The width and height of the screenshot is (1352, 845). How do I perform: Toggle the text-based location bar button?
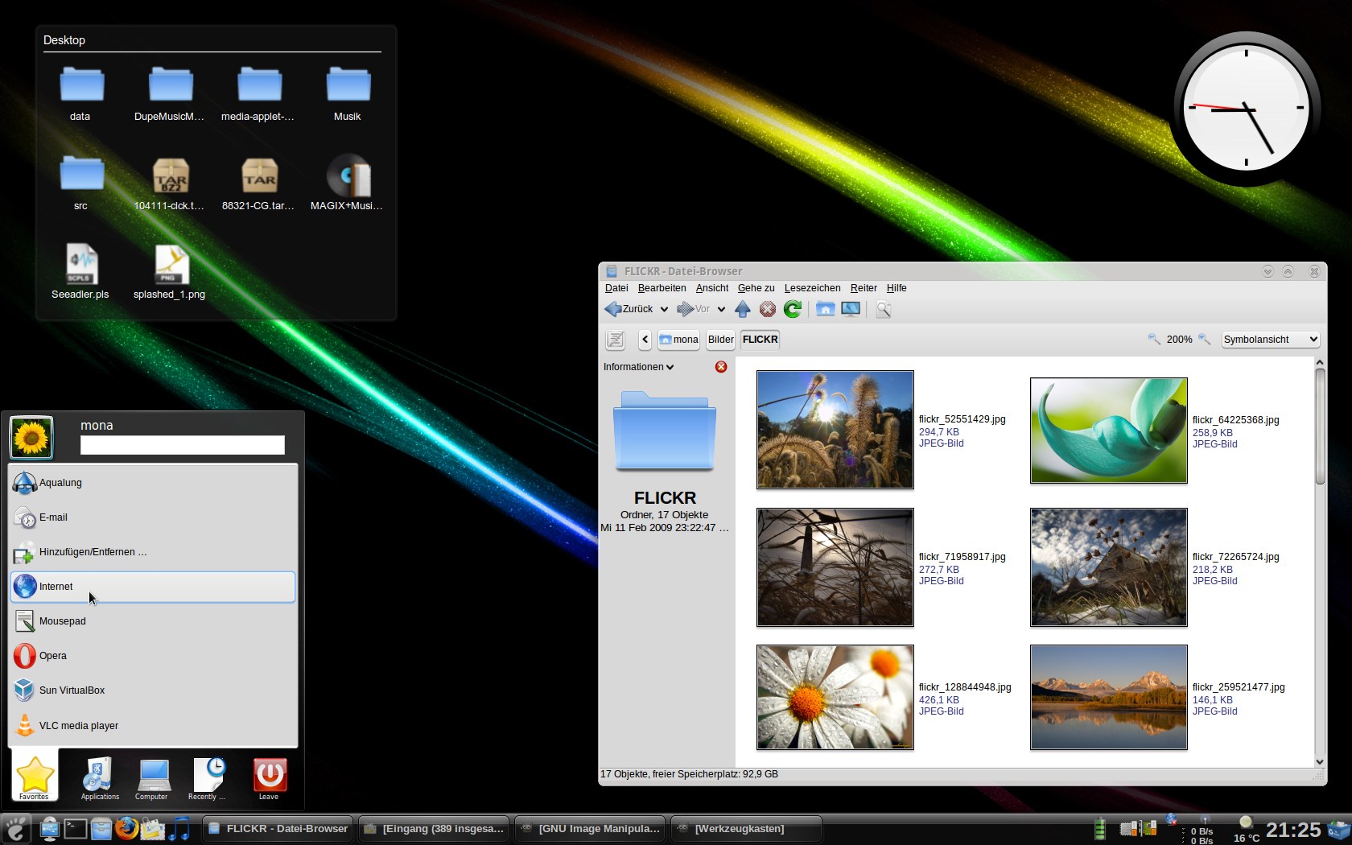point(616,340)
